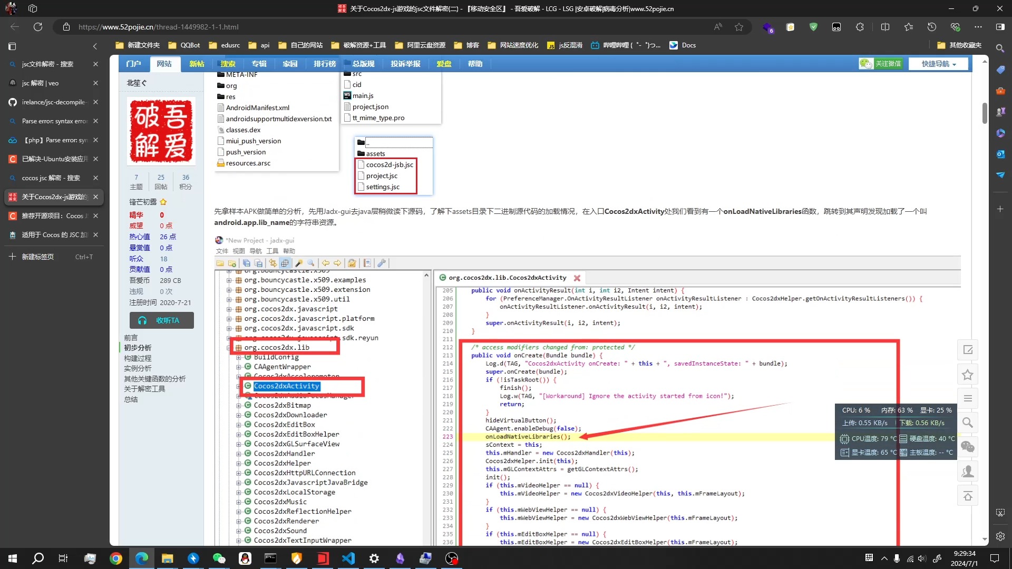Open WeChat from the Windows taskbar
This screenshot has width=1012, height=569.
(x=219, y=558)
